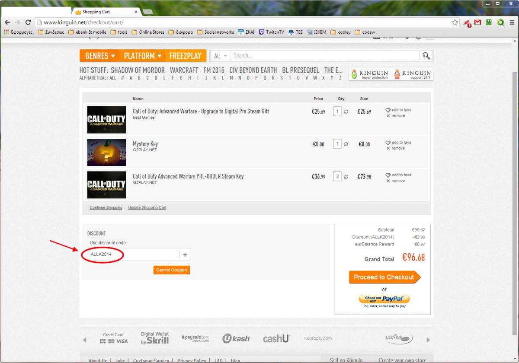Click the Kinguin search box
The image size is (519, 363).
(326, 56)
